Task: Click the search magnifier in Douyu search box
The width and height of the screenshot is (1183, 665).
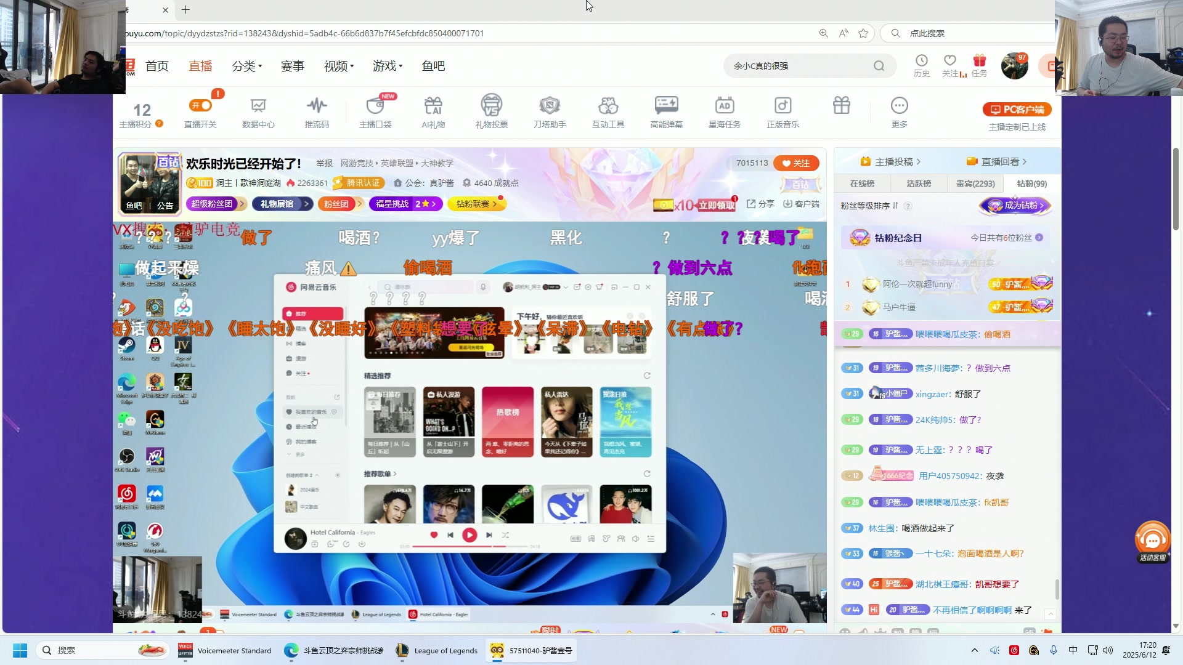Action: pyautogui.click(x=879, y=66)
